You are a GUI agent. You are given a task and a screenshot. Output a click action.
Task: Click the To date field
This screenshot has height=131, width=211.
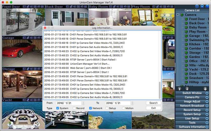click(118, 103)
